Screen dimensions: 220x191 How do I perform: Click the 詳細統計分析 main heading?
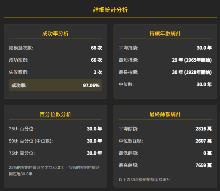tap(110, 10)
